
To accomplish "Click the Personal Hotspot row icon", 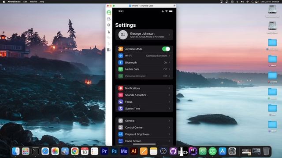I will (x=121, y=76).
